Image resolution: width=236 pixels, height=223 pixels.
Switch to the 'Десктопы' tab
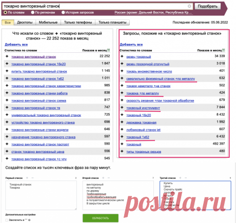pyautogui.click(x=25, y=23)
